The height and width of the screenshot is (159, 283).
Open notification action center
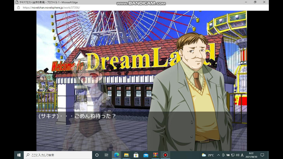click(262, 155)
